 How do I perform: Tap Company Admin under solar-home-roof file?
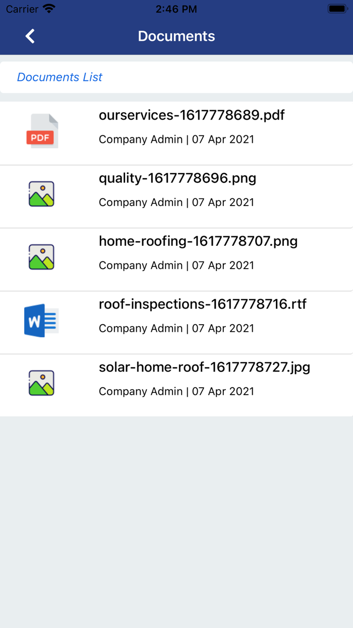141,392
